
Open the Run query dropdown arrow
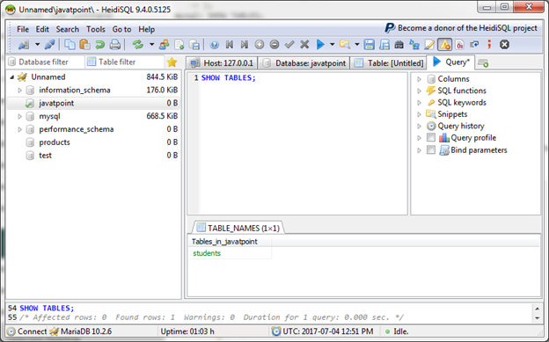(x=332, y=45)
